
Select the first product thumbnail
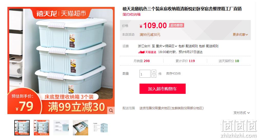click(x=22, y=128)
